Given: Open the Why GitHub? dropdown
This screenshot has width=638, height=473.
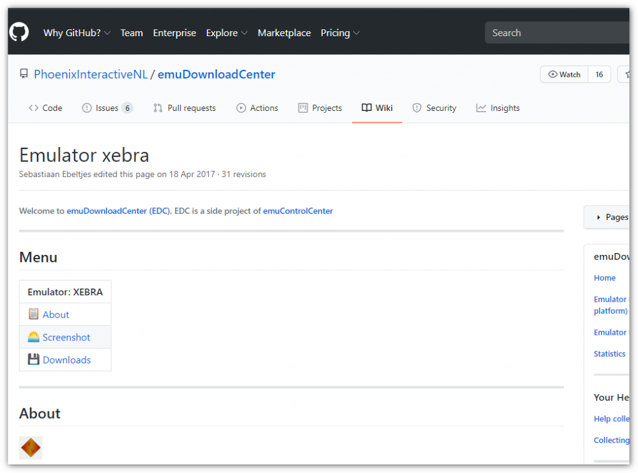Looking at the screenshot, I should [77, 33].
